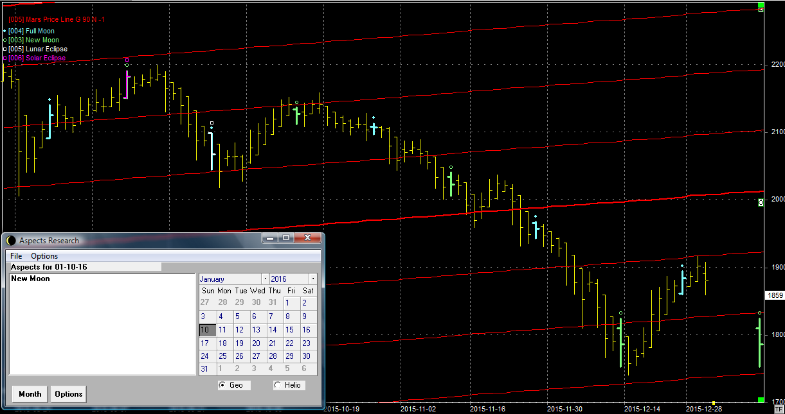Click Mars Price Line G 90 label
Viewport: 785px width, 414px height.
(57, 19)
